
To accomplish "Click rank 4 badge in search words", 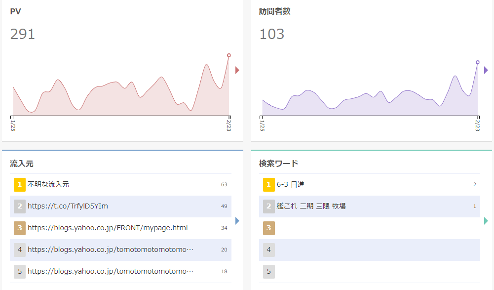I will 269,249.
